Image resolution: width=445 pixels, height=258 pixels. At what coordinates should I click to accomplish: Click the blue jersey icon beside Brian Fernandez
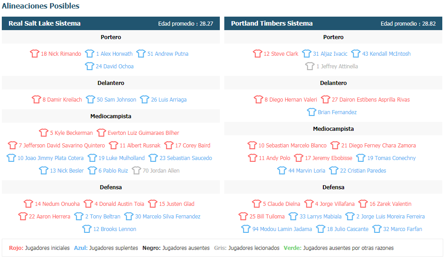pyautogui.click(x=311, y=112)
